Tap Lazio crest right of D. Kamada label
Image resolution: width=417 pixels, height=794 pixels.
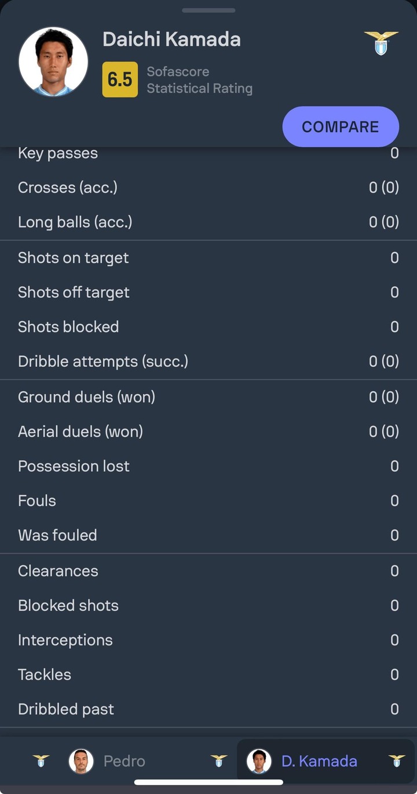click(x=397, y=761)
